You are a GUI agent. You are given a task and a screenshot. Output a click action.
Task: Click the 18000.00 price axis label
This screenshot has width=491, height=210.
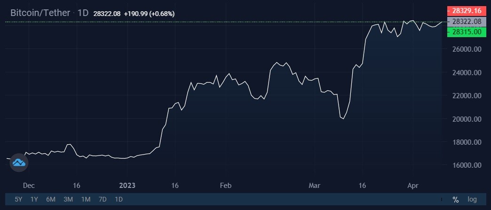(x=467, y=142)
